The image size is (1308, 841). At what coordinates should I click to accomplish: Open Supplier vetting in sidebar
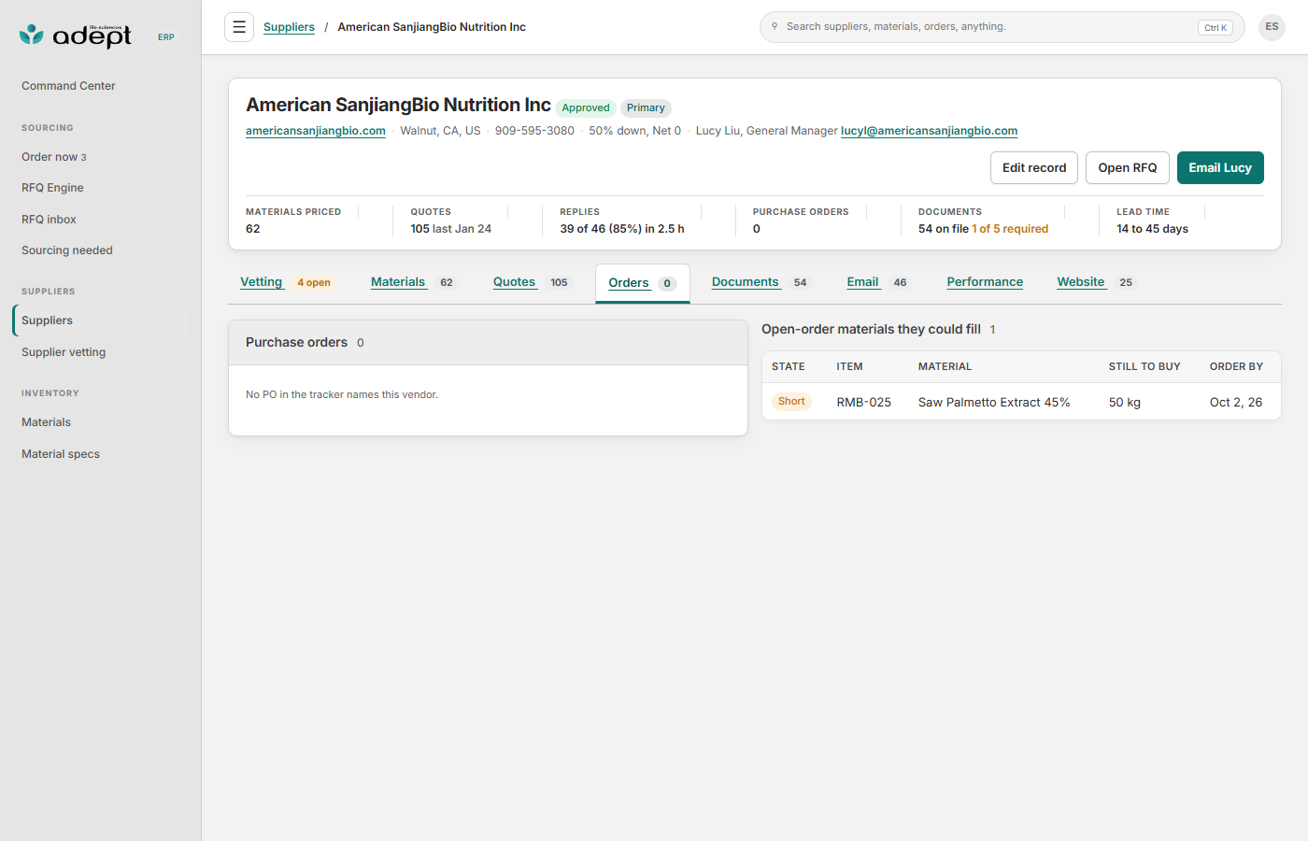coord(101,352)
